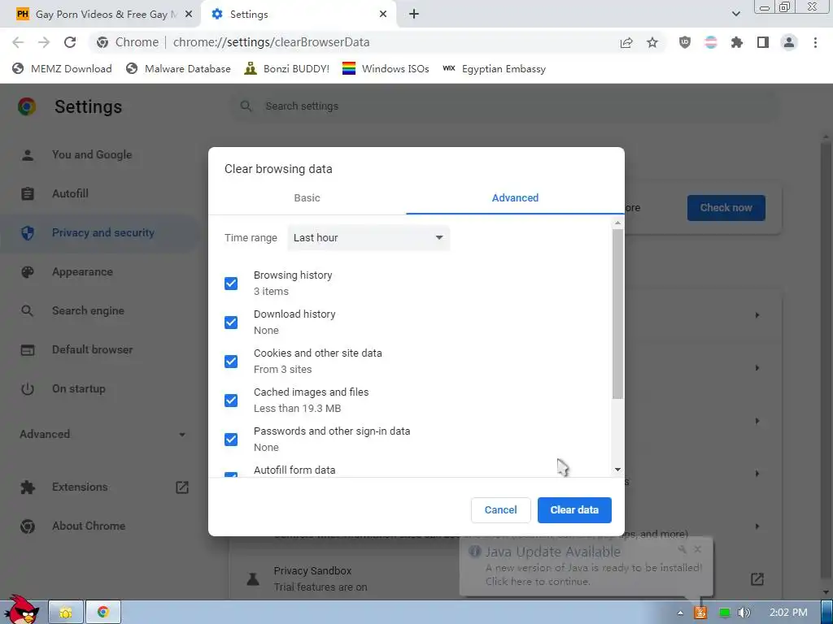Click the green network tray icon
The image size is (833, 624).
724,613
